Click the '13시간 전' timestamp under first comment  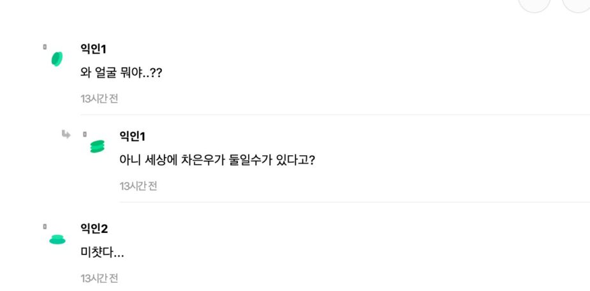coord(99,99)
